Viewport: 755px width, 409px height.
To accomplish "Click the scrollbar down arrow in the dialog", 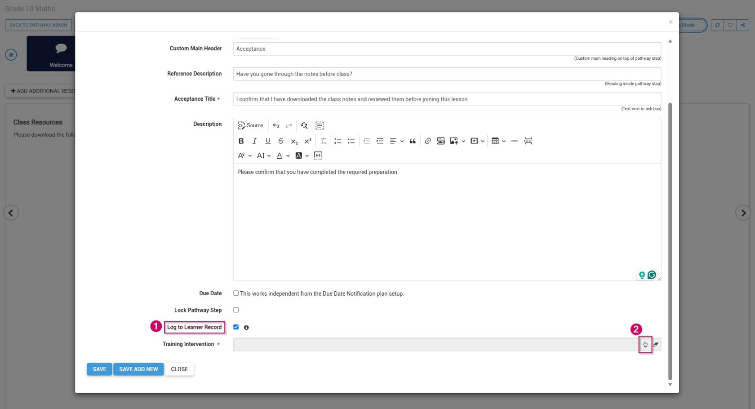I will [x=670, y=384].
